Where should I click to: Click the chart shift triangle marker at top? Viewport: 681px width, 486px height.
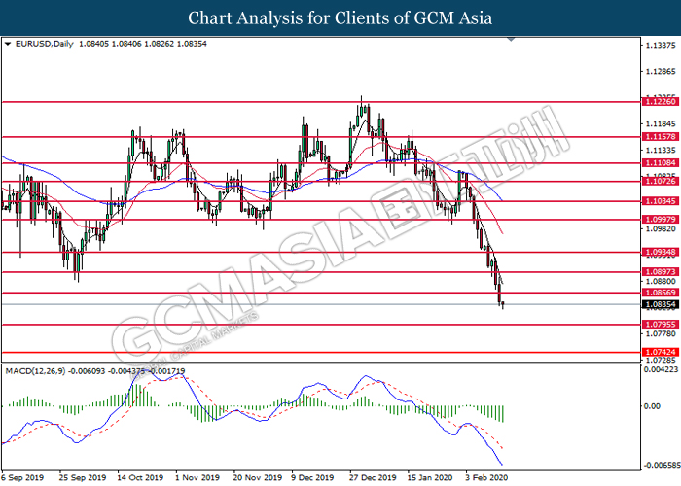[511, 40]
